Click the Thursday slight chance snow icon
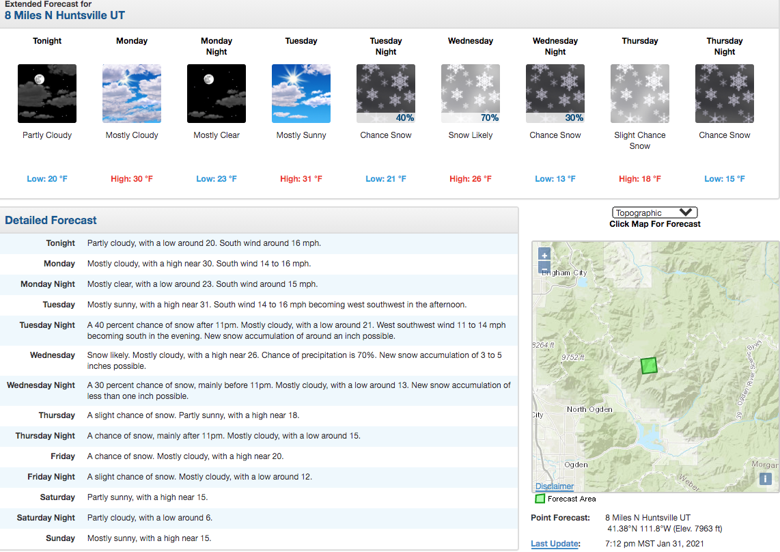This screenshot has width=780, height=552. [640, 94]
